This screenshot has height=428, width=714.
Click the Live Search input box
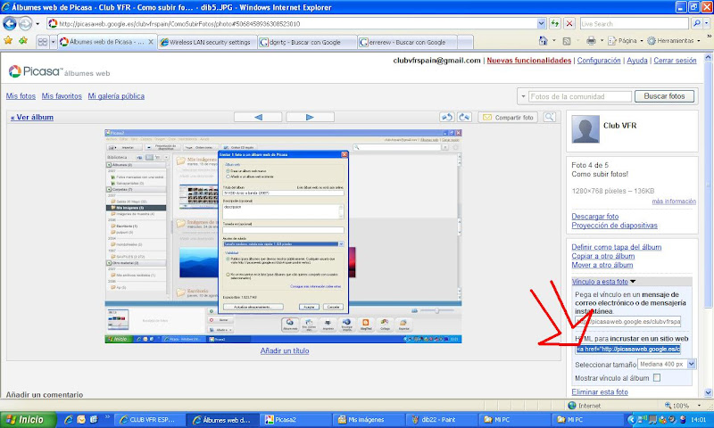tap(634, 24)
